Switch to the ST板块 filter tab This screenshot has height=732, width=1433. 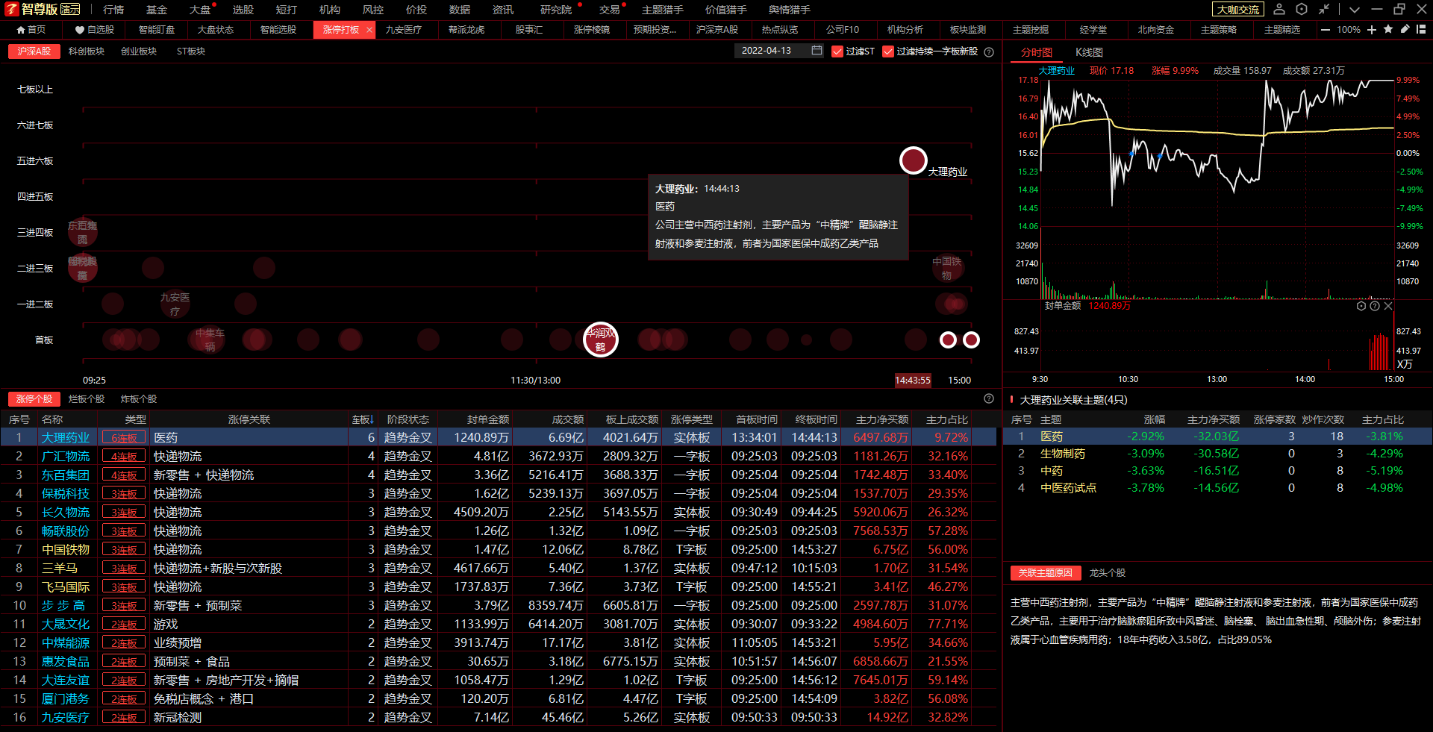pyautogui.click(x=191, y=51)
